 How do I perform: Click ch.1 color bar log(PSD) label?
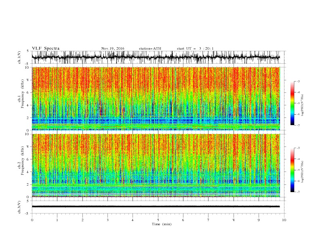(x=302, y=105)
